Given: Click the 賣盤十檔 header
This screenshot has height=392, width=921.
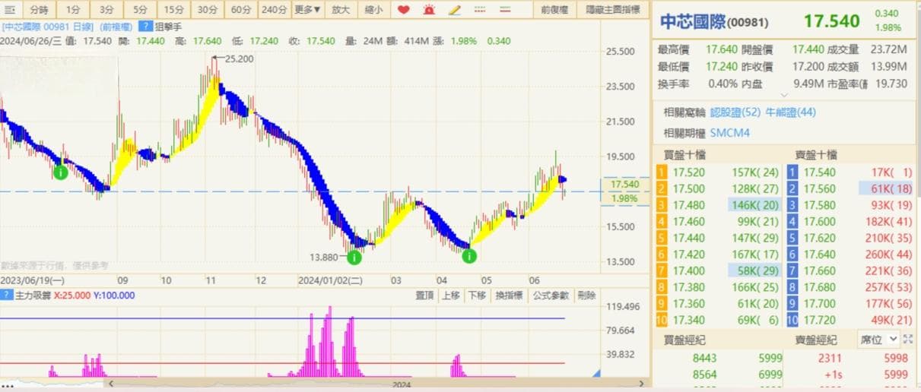Looking at the screenshot, I should [x=816, y=154].
